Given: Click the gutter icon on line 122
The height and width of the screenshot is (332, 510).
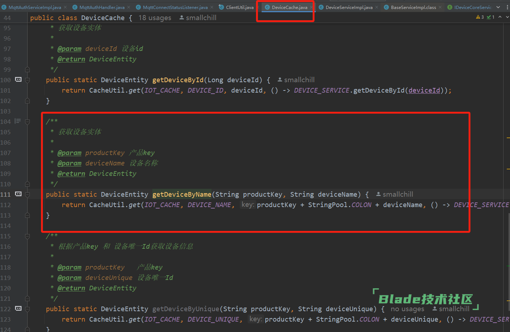Looking at the screenshot, I should 18,308.
